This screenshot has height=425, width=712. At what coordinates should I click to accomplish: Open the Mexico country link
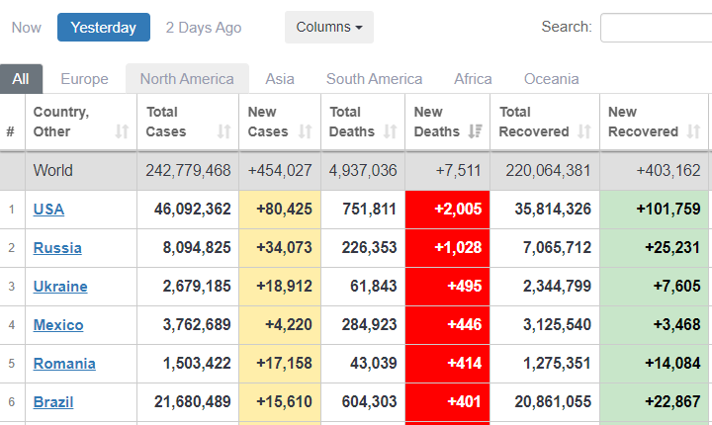click(58, 325)
